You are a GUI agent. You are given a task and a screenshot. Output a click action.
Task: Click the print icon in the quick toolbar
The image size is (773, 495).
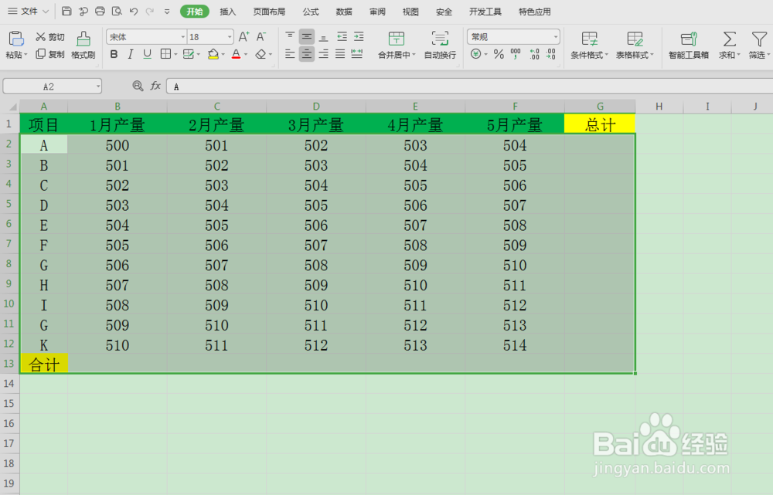100,12
